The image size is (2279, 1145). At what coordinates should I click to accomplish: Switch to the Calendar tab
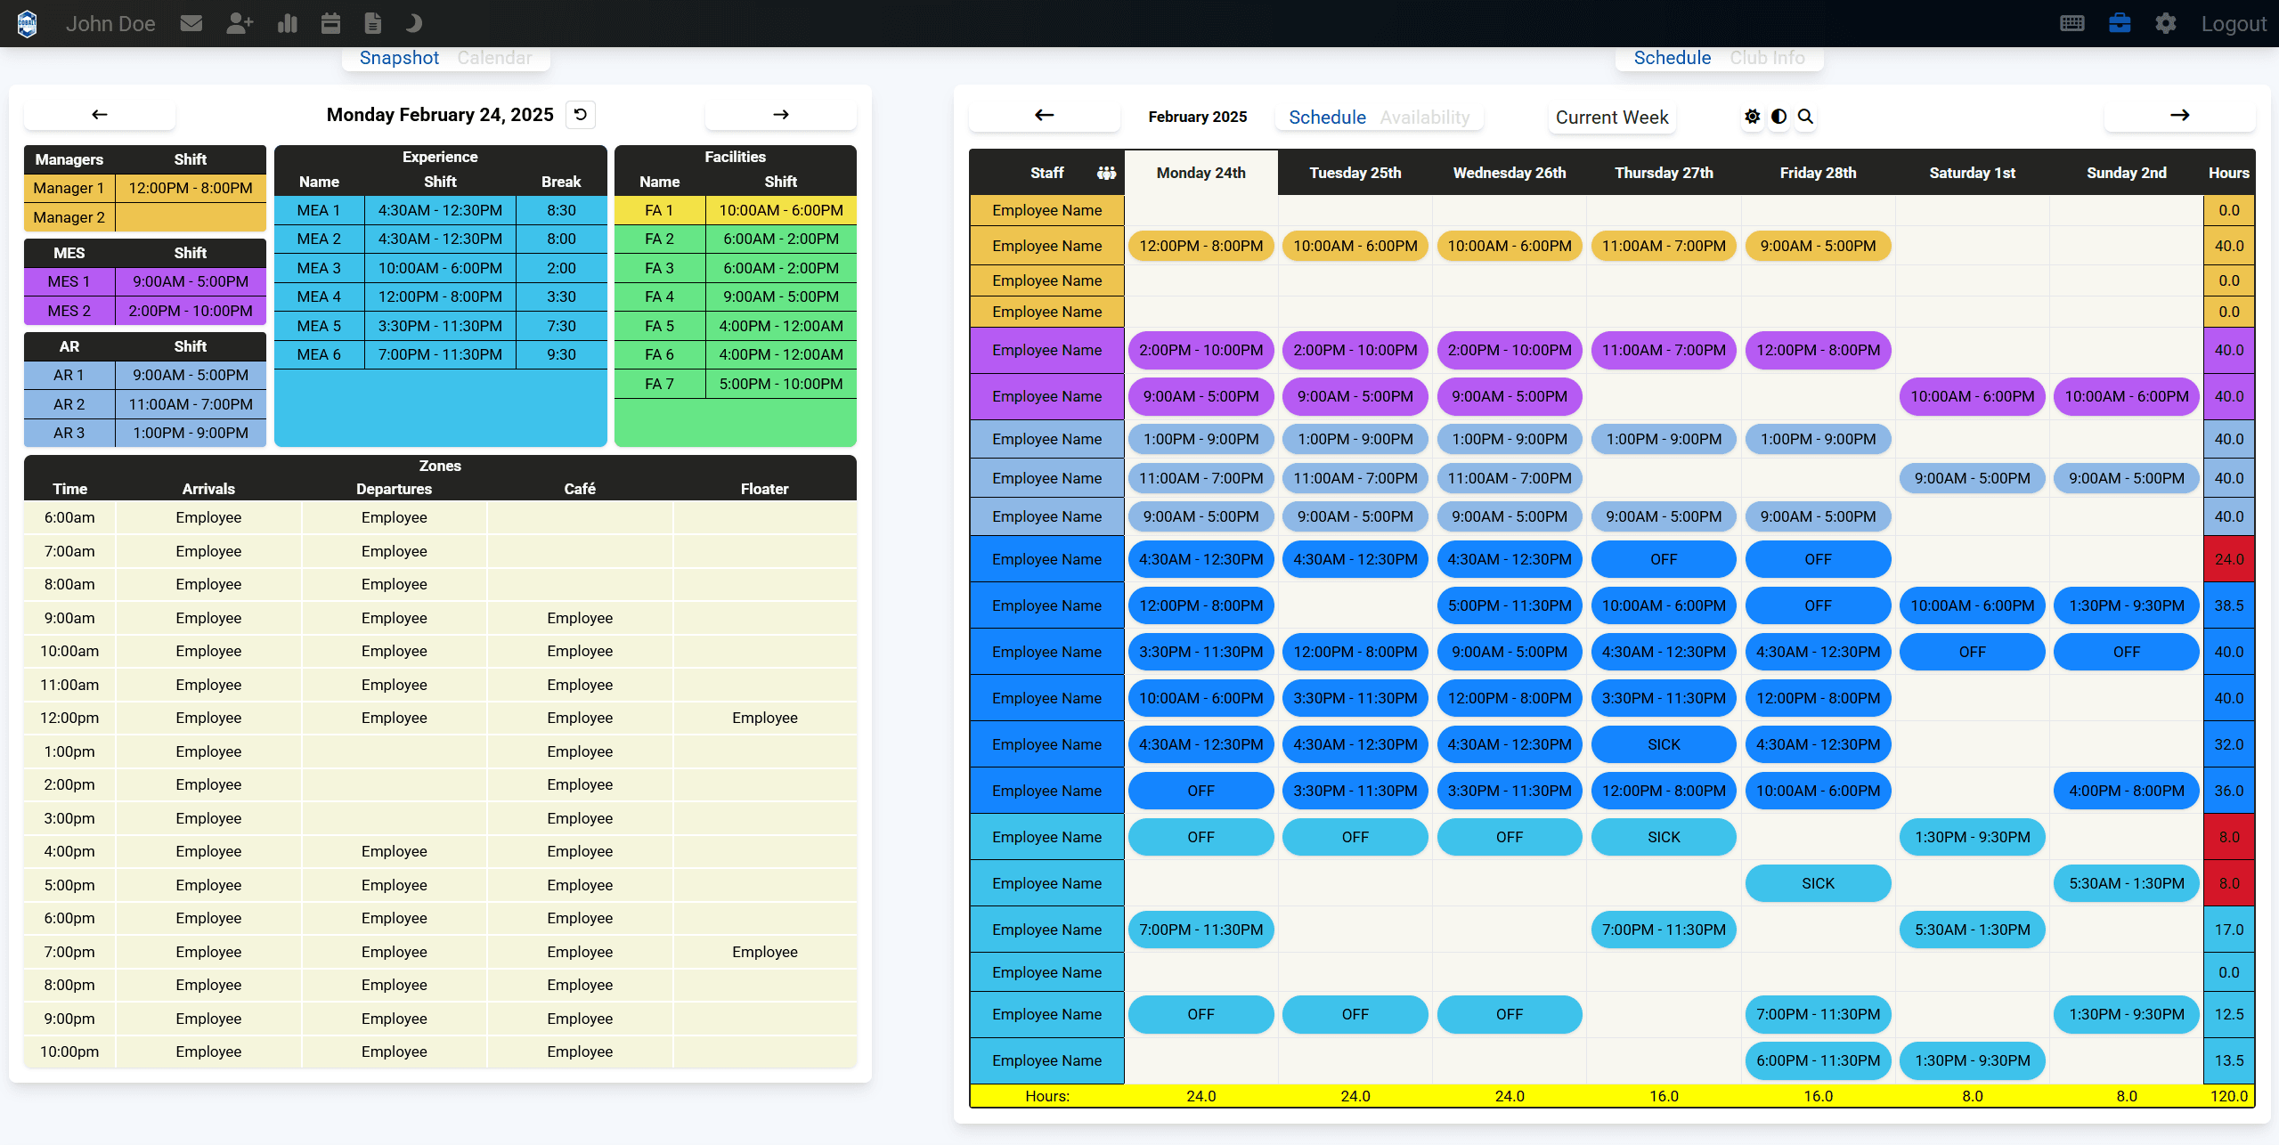pyautogui.click(x=494, y=57)
